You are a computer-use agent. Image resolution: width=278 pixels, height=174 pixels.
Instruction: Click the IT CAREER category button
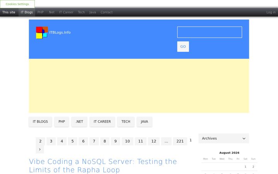coord(102,122)
